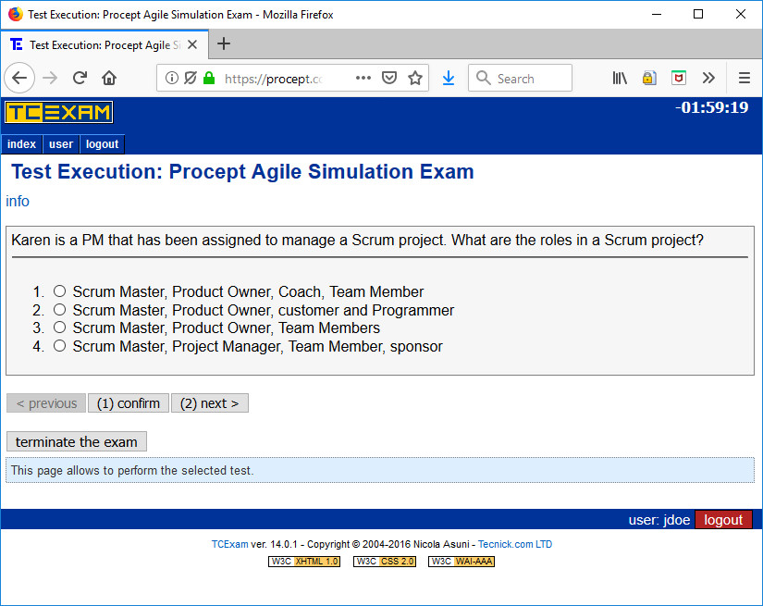Reload the page with the refresh icon
763x606 pixels.
(80, 78)
